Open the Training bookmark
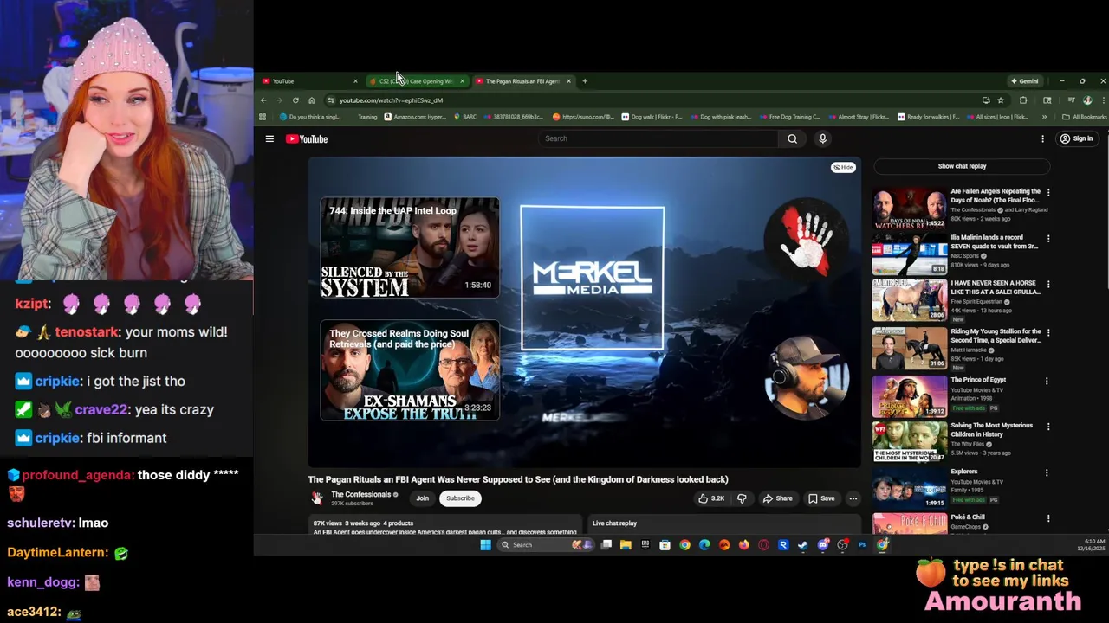 [x=367, y=117]
